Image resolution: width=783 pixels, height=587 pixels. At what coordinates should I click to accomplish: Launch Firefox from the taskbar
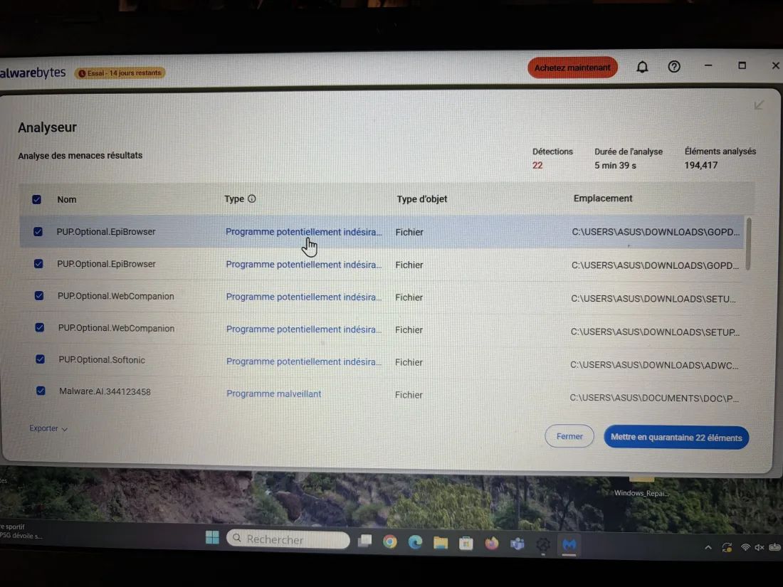coord(492,543)
